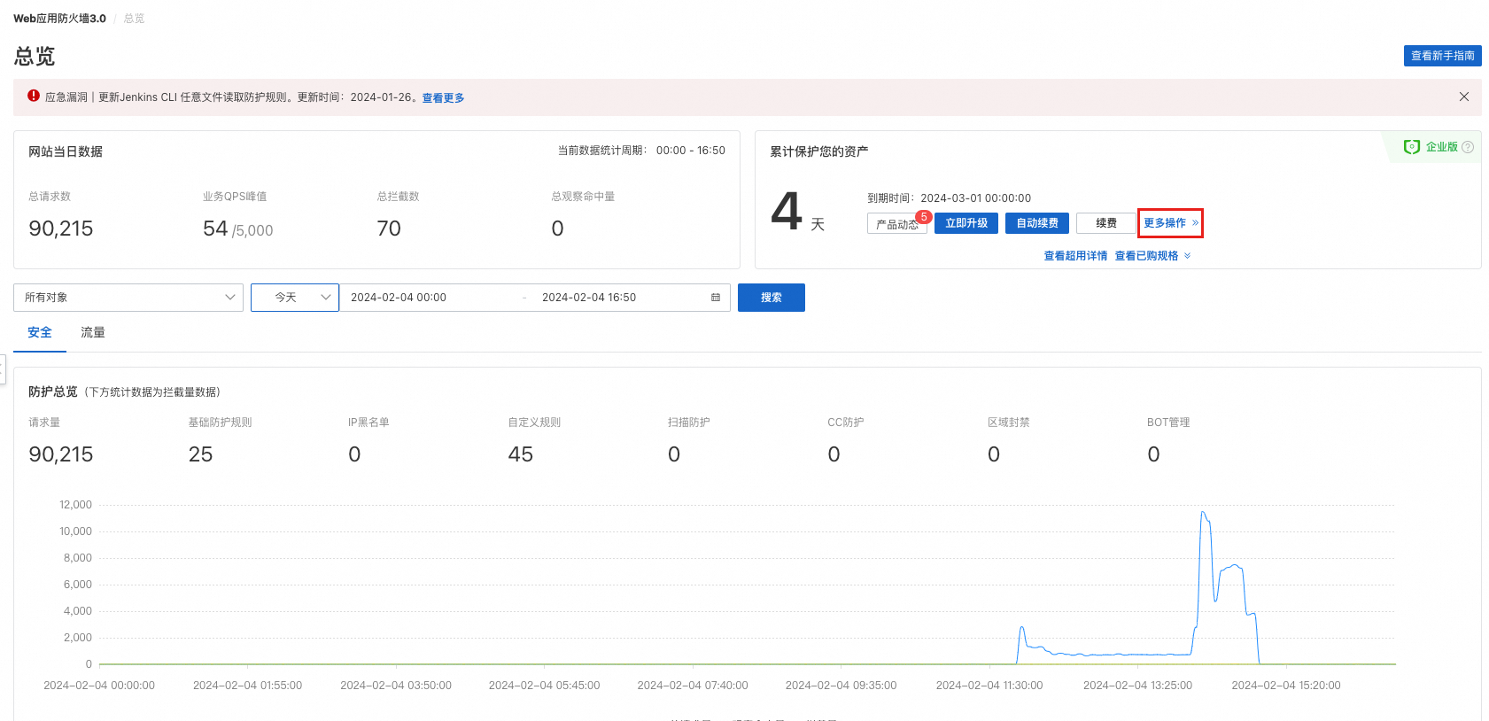Switch to the 安全 tab
Viewport: 1489px width, 721px height.
(40, 333)
